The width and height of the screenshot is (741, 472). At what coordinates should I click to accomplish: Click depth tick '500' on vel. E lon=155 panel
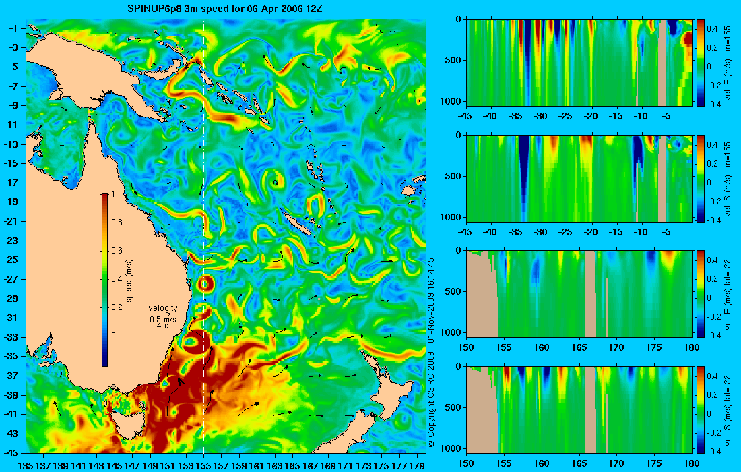pos(453,60)
